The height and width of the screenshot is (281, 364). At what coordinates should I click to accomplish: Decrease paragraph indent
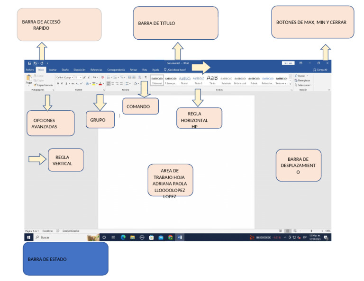(x=129, y=78)
